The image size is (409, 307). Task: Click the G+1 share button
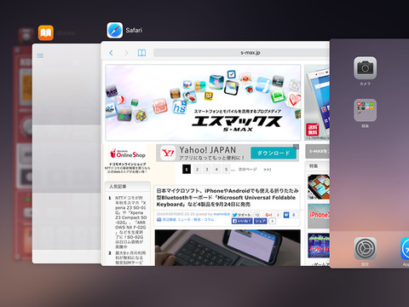pyautogui.click(x=268, y=215)
